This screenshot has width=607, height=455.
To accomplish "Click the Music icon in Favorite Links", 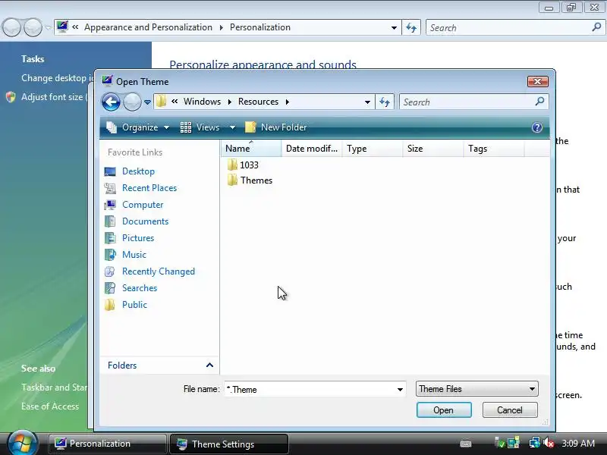I will 110,255.
